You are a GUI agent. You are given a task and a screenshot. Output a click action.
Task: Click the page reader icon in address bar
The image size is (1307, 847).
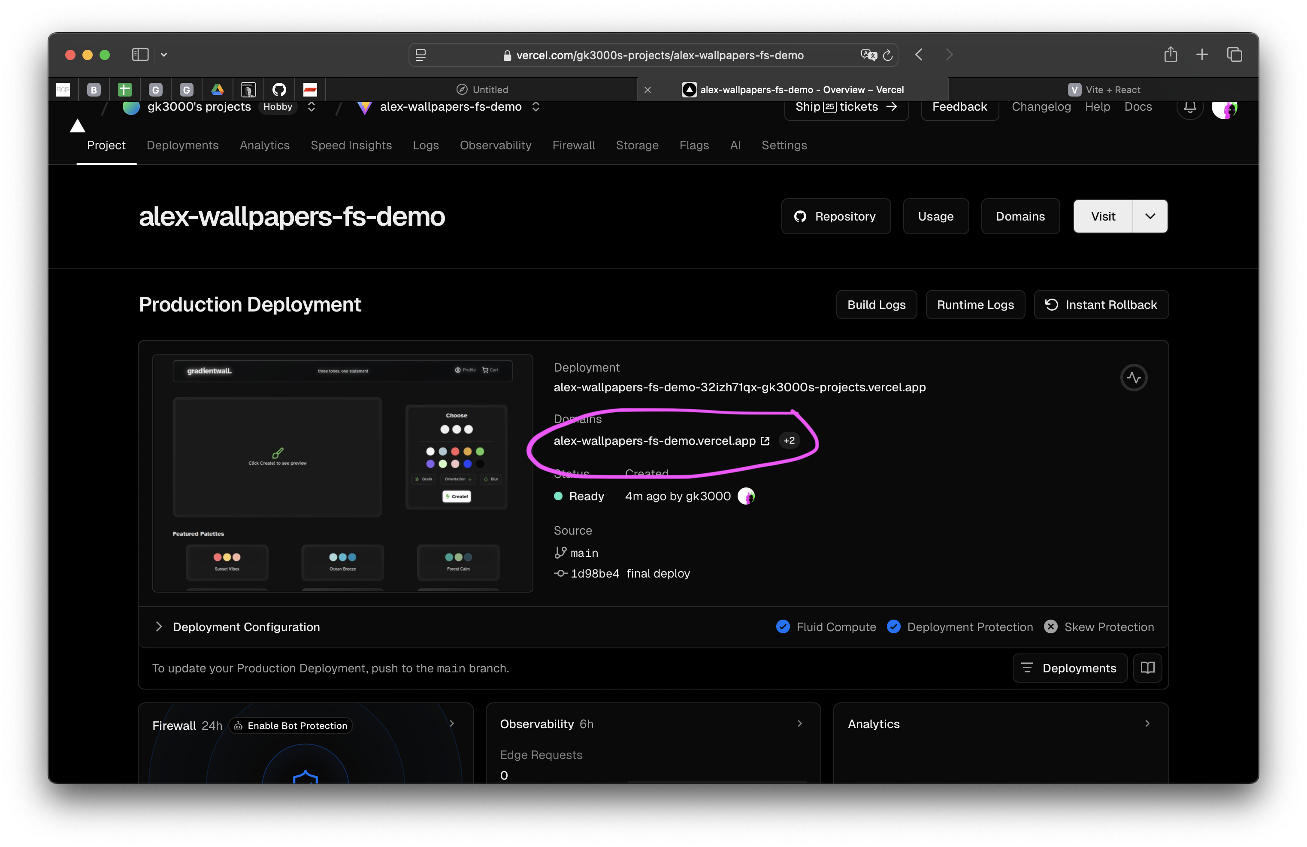[421, 55]
